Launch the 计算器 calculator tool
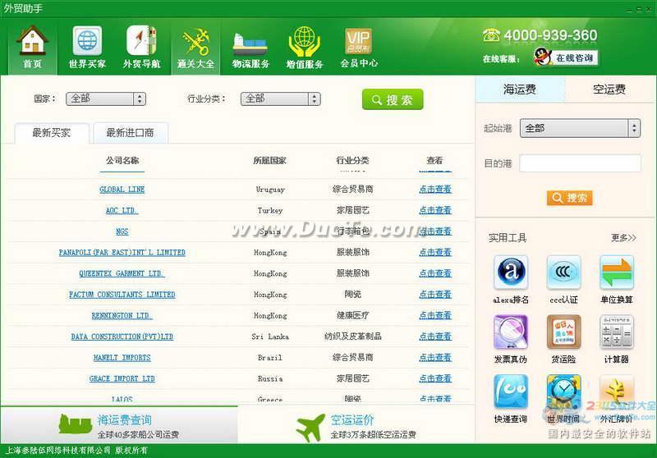This screenshot has width=657, height=458. point(617,332)
